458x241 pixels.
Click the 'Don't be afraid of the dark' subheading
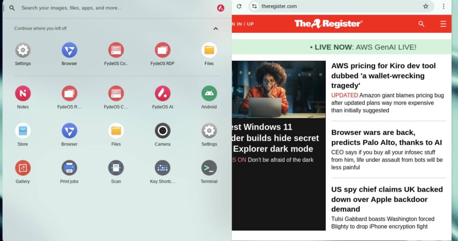(x=281, y=160)
